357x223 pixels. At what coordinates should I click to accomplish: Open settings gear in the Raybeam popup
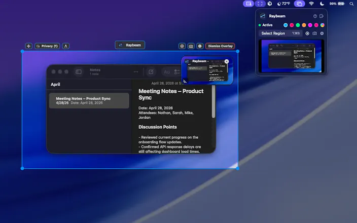(x=322, y=33)
